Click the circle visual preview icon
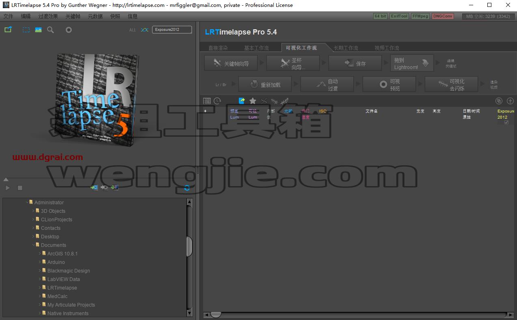Image resolution: width=517 pixels, height=320 pixels. coord(69,30)
